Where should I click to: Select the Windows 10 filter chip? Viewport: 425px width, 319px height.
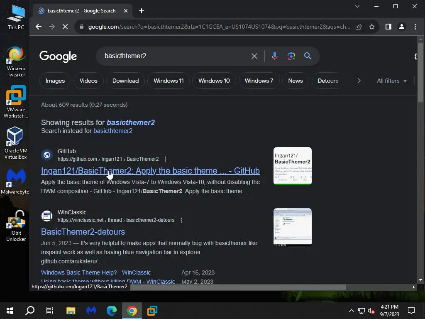click(214, 81)
